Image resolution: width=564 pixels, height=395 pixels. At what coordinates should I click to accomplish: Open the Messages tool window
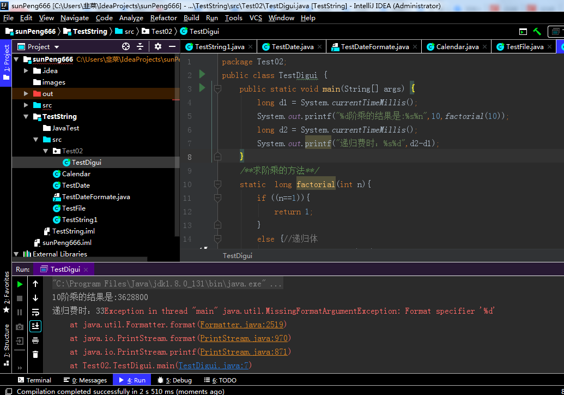click(x=85, y=380)
